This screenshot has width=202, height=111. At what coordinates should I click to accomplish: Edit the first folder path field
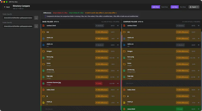point(18,18)
